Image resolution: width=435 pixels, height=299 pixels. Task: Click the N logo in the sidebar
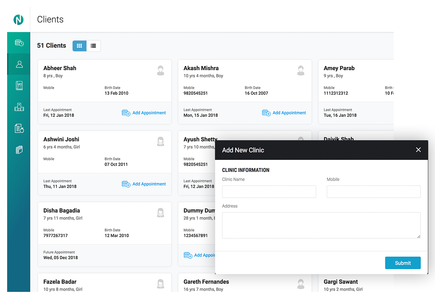[19, 20]
